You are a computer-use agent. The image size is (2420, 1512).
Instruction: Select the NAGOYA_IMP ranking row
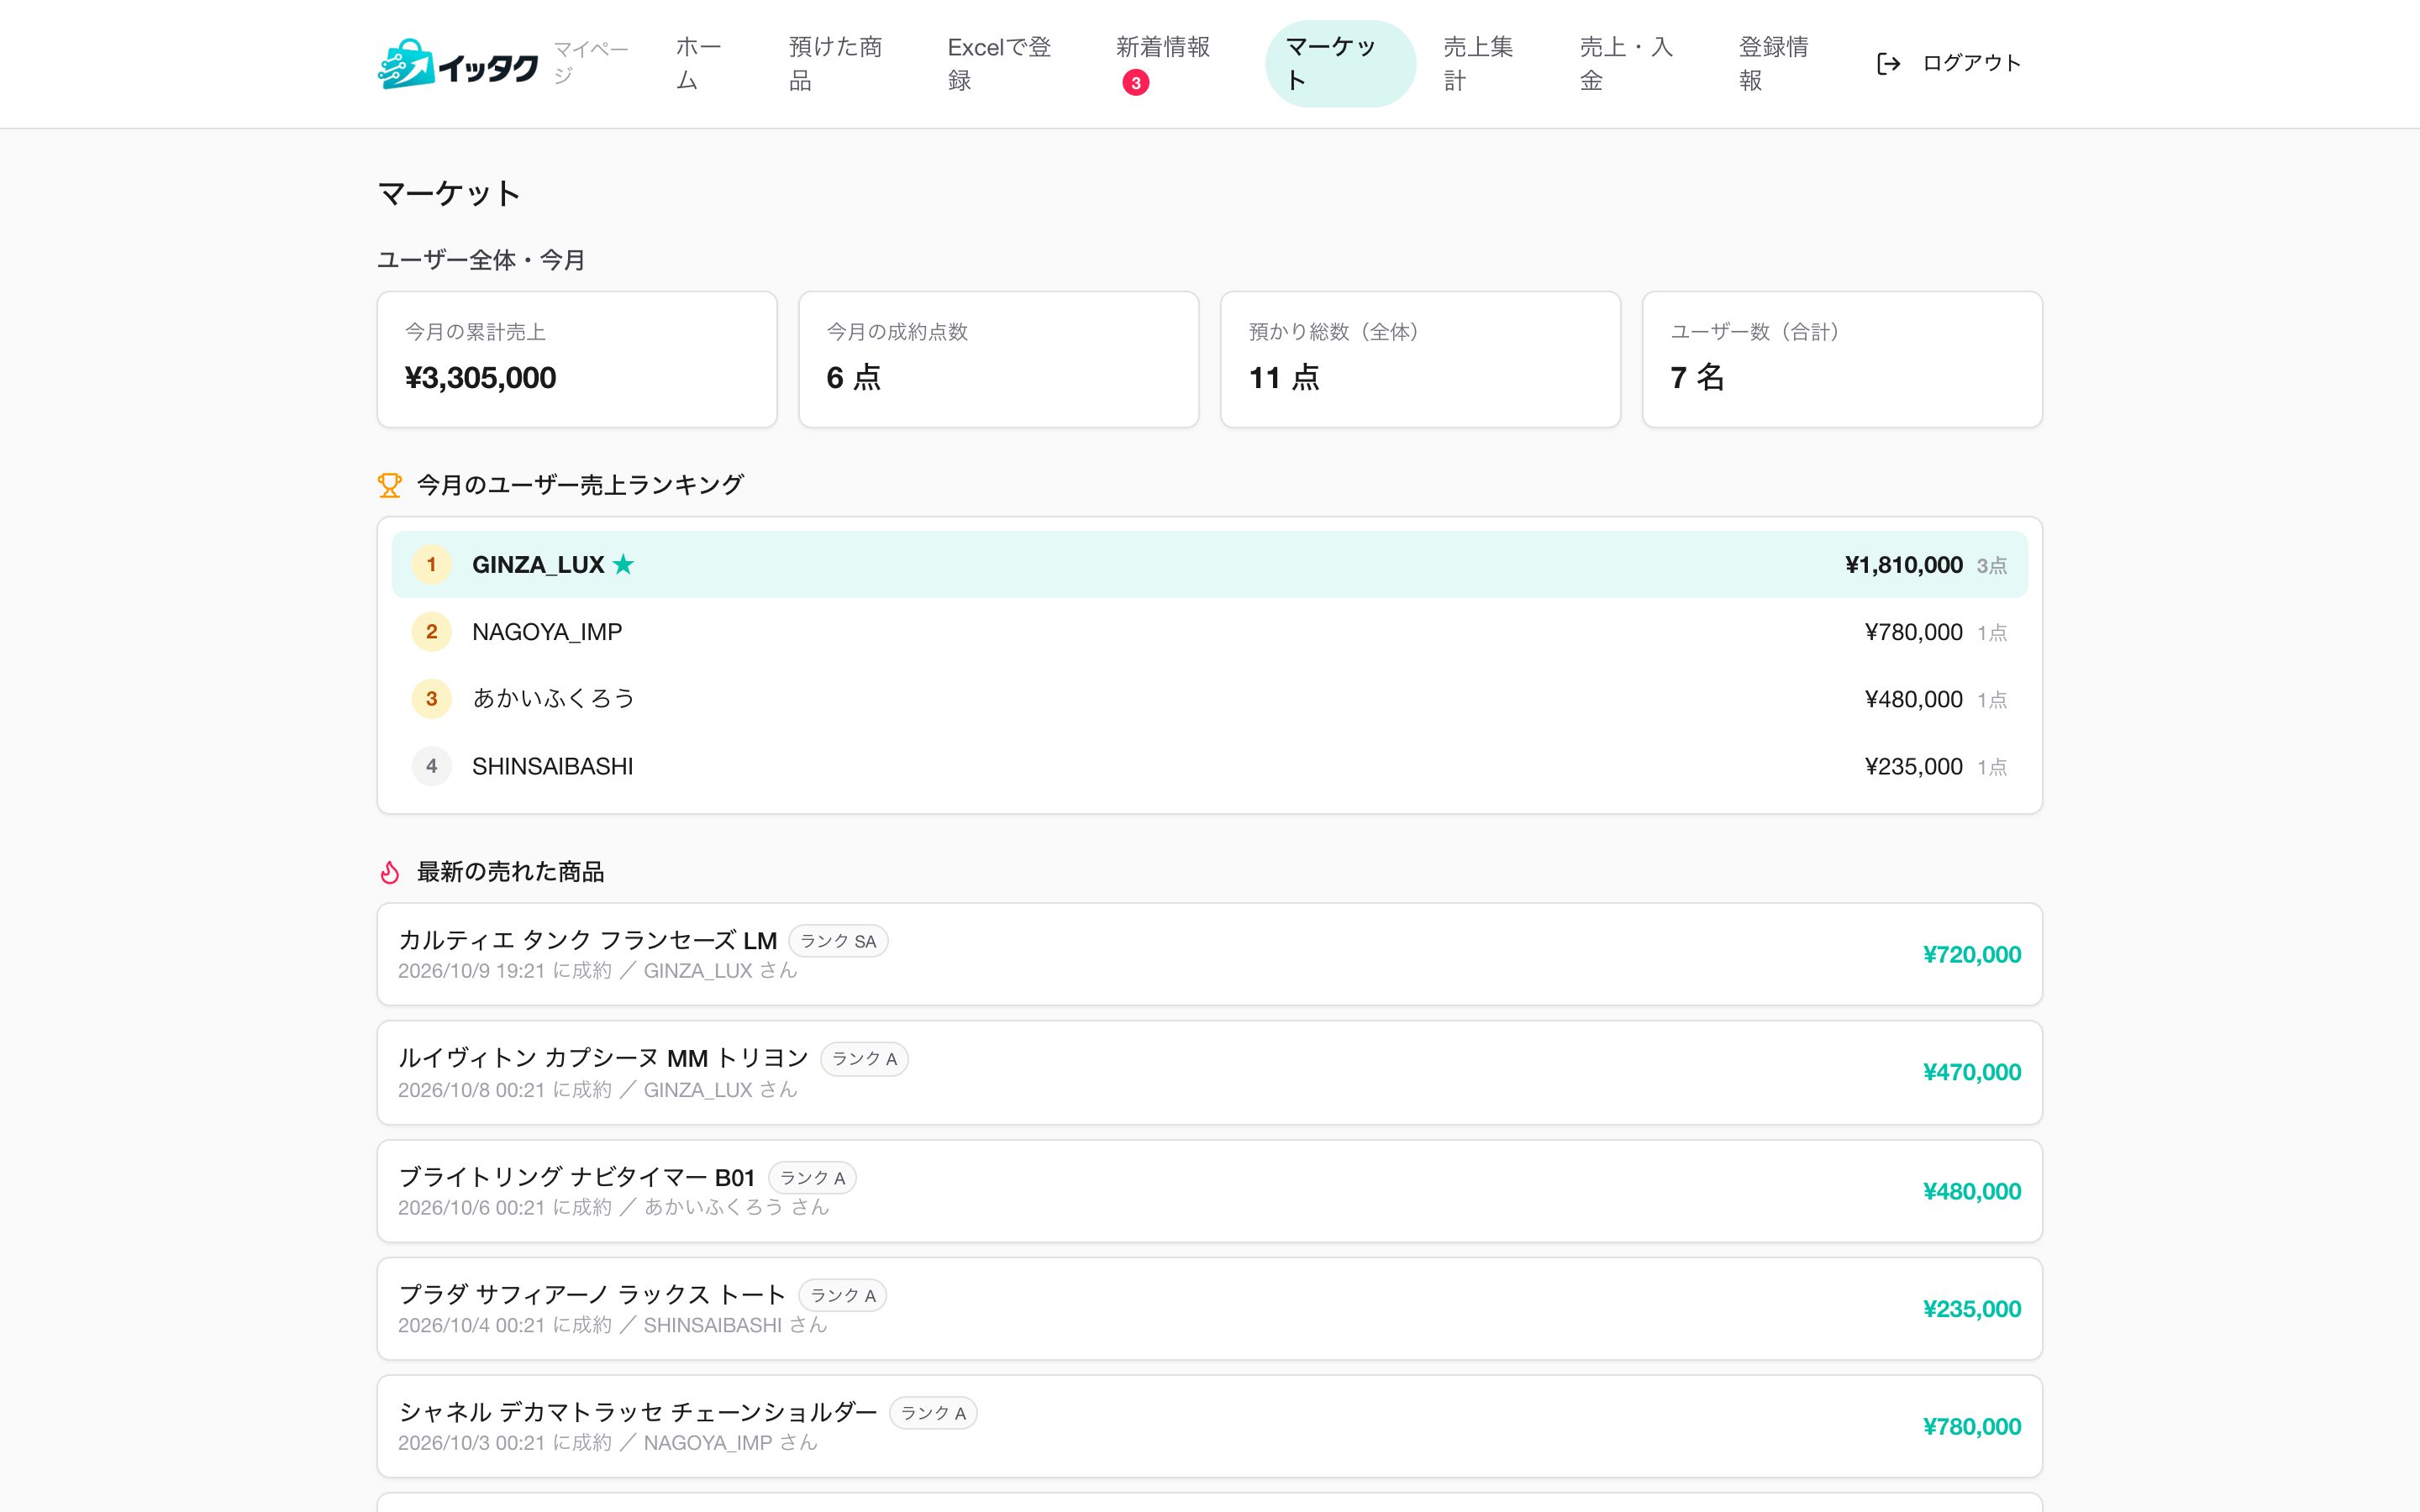coord(1210,631)
